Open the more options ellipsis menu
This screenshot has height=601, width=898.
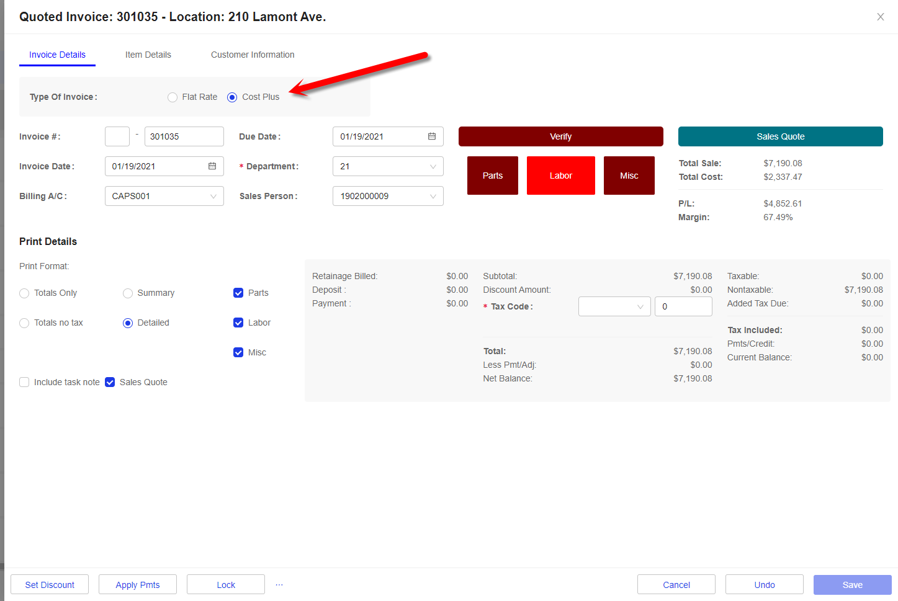[x=279, y=585]
